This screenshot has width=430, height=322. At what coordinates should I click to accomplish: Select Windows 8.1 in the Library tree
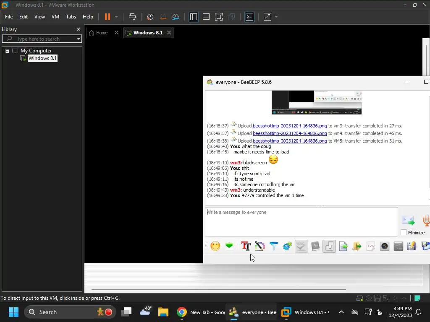click(42, 58)
